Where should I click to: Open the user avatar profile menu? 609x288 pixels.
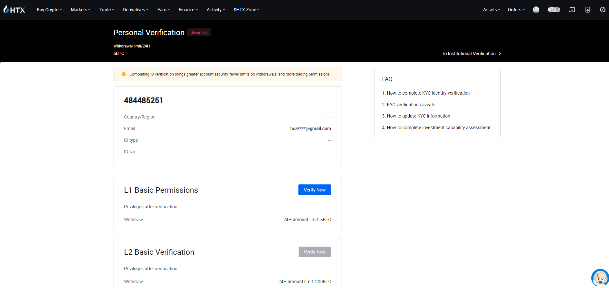(x=536, y=10)
